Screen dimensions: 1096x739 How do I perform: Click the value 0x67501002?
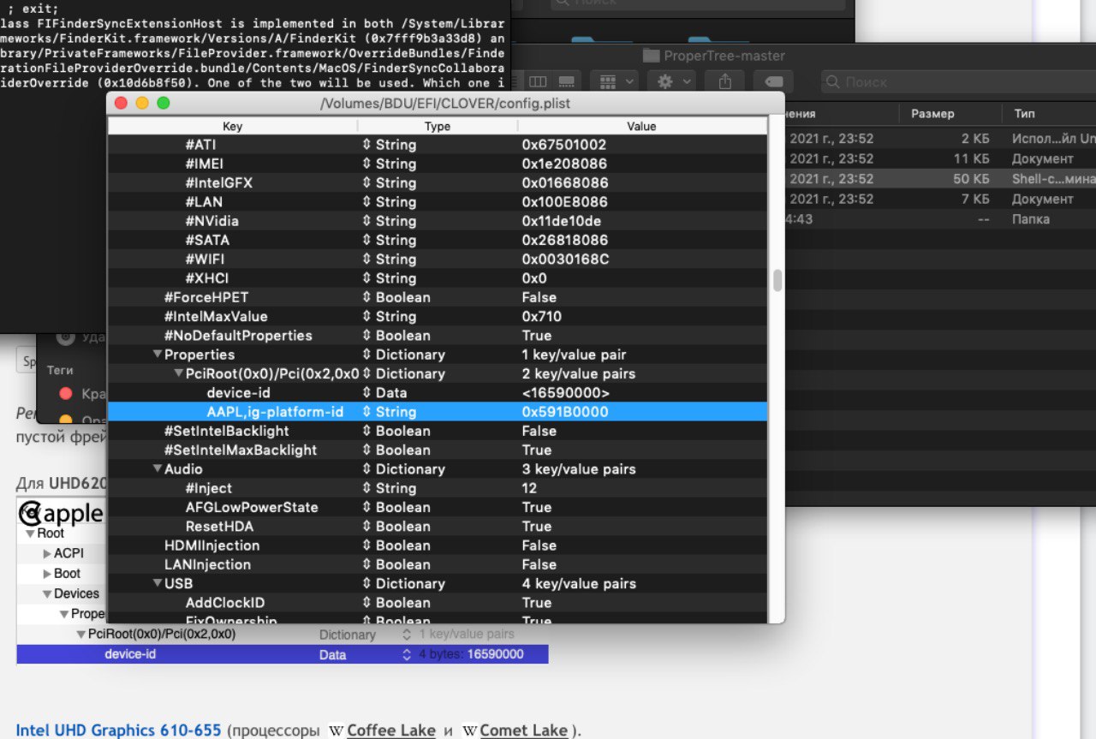(564, 145)
